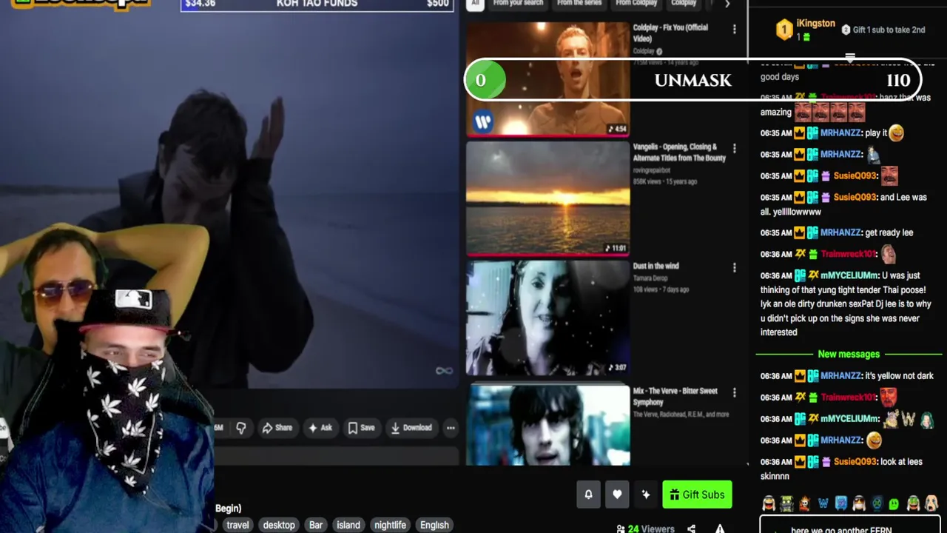Viewport: 947px width, 533px height.
Task: Click 'Mix - The Verve - Bitter Sweet Symphony' title
Action: tap(675, 397)
